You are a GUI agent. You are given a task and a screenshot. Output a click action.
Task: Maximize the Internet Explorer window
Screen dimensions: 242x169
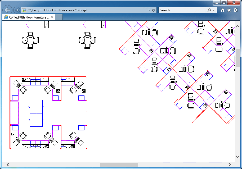pos(224,3)
